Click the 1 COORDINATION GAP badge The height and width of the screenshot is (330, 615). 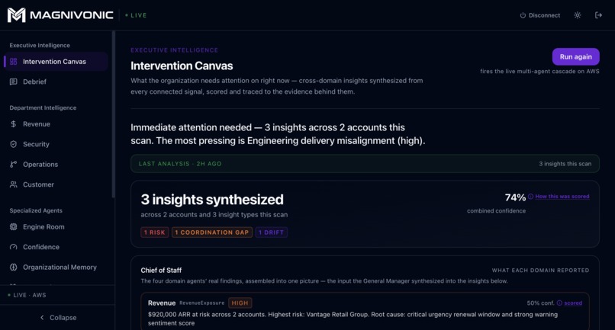click(212, 232)
